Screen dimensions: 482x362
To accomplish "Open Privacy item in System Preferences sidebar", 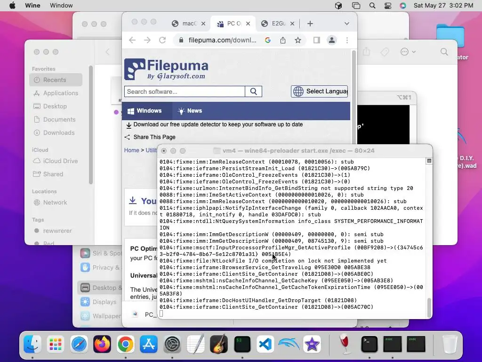I will click(x=100, y=268).
